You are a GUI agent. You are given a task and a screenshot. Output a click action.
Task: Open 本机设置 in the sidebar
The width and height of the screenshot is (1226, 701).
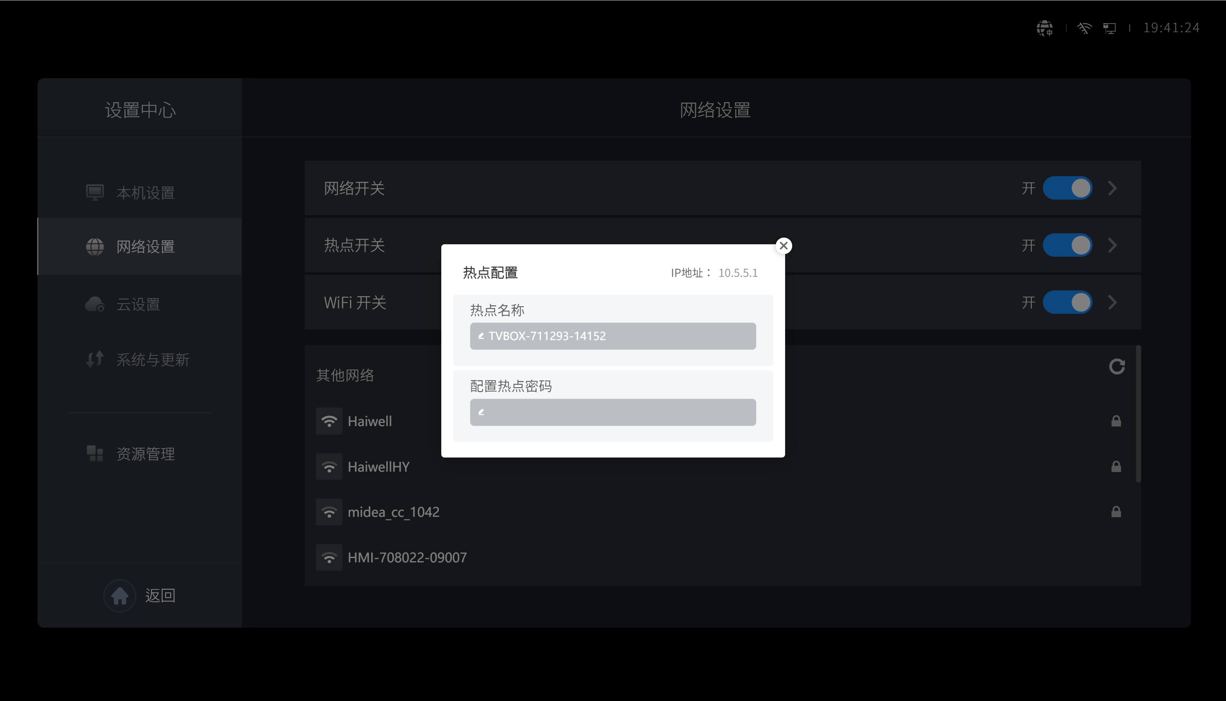click(x=140, y=192)
